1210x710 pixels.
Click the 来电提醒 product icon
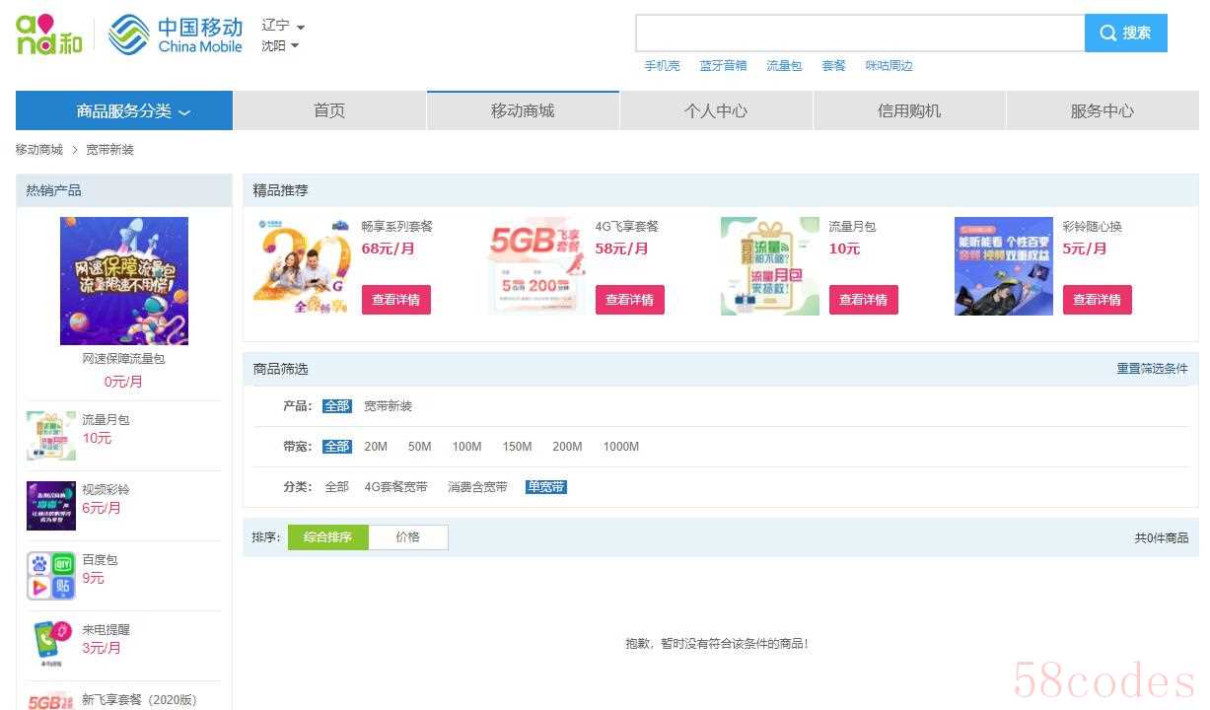coord(51,646)
